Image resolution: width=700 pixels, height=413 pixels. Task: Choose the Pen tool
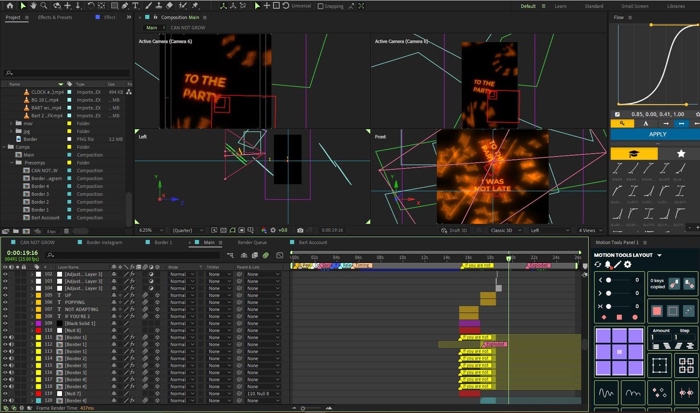(125, 6)
